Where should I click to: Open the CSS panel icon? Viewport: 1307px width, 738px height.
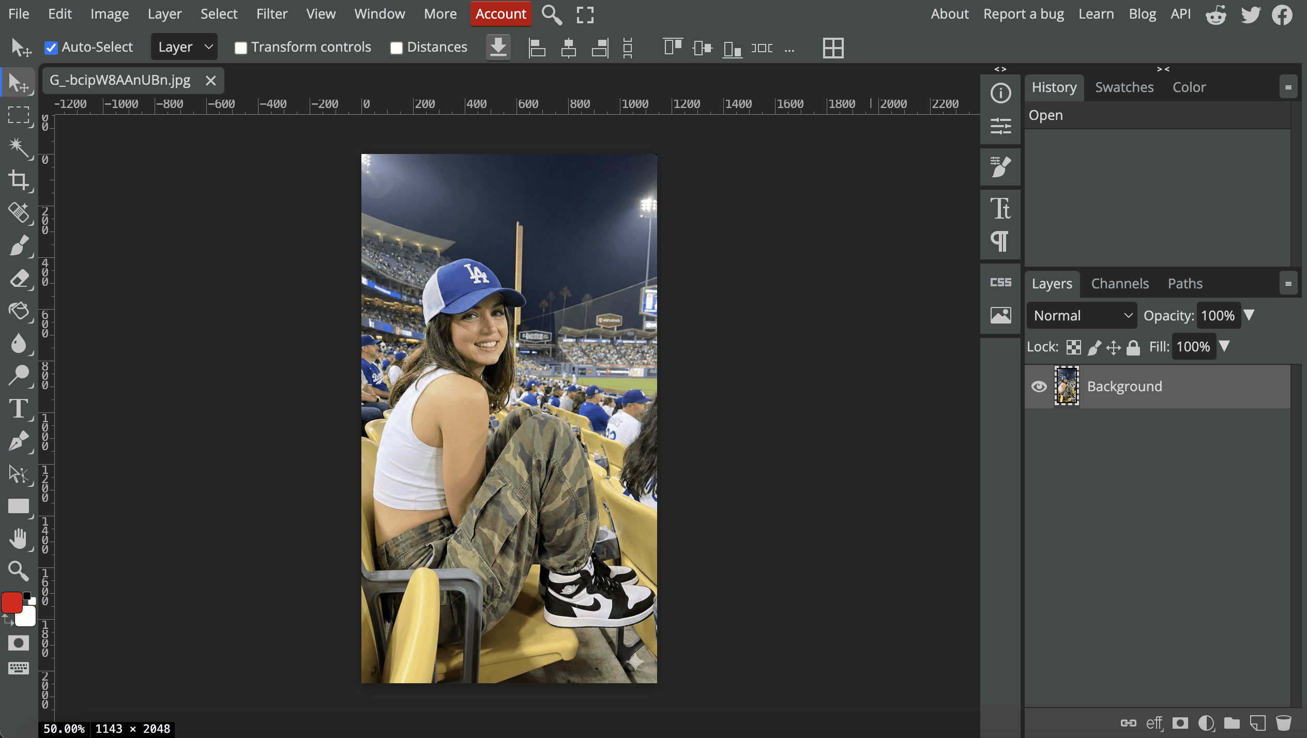1000,282
